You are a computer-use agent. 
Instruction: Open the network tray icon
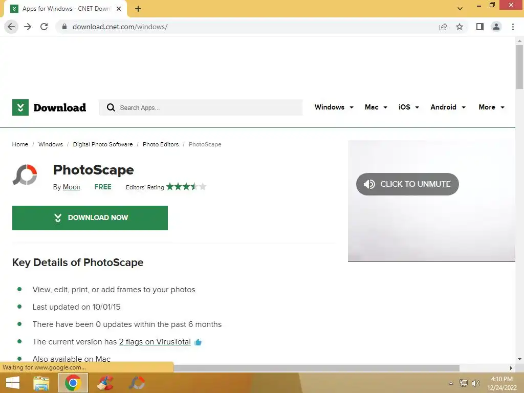coord(464,383)
